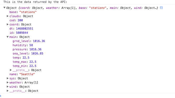Click the blue info icon after Object summary
Image resolution: width=175 pixels, height=98 pixels.
[161, 8]
